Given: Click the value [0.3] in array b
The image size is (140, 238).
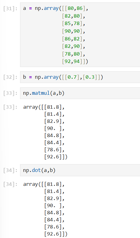Looking at the screenshot, I should 90,77.
